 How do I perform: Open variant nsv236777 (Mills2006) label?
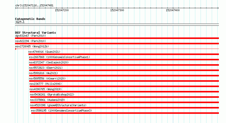(45, 84)
